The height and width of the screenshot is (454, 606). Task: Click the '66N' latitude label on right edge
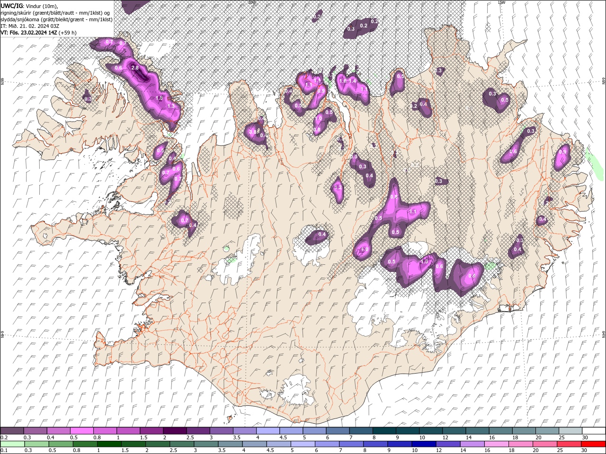(x=604, y=82)
